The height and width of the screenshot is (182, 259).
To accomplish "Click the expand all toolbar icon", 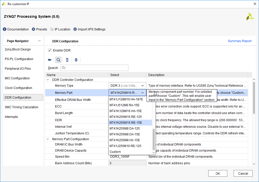I will (76, 60).
